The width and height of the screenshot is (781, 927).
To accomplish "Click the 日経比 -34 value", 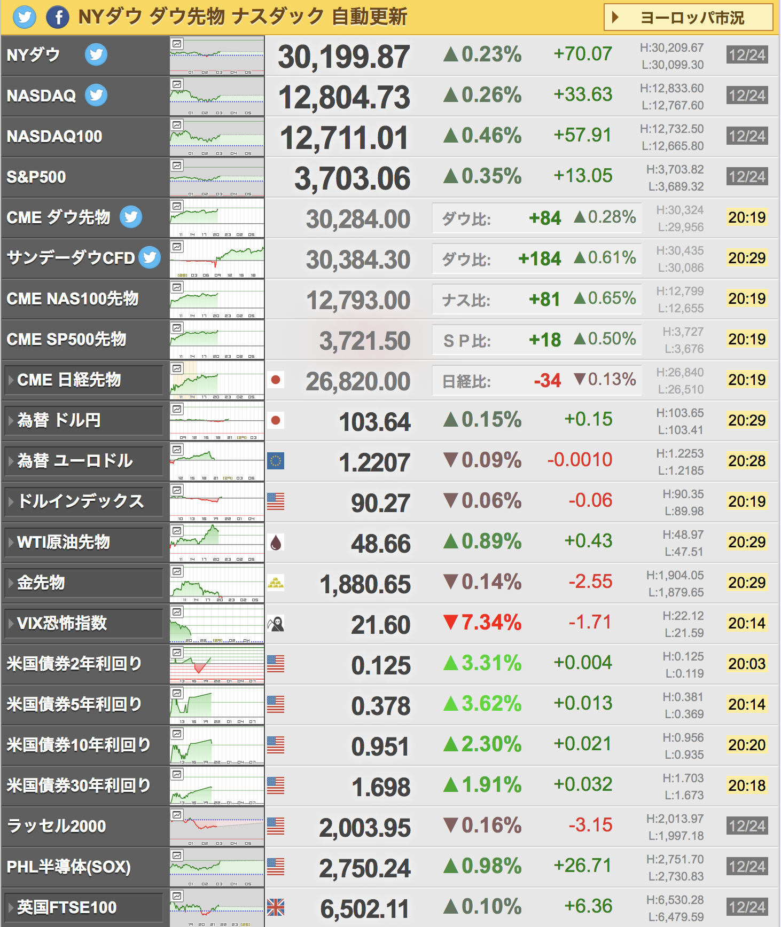I will click(548, 381).
